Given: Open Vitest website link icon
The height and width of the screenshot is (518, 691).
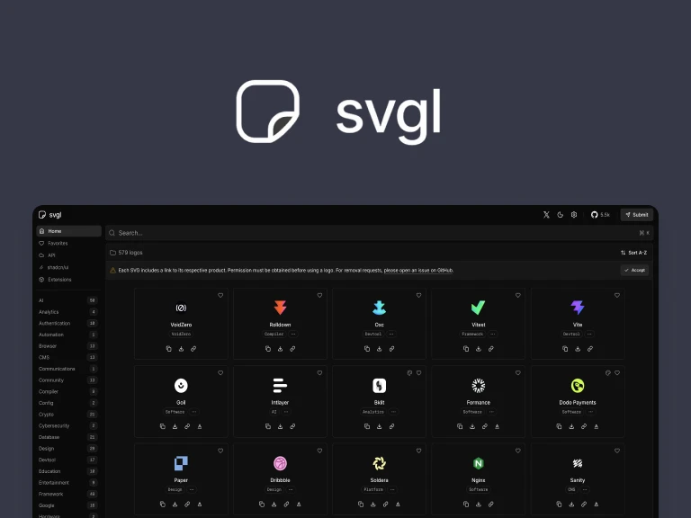Looking at the screenshot, I should [491, 348].
